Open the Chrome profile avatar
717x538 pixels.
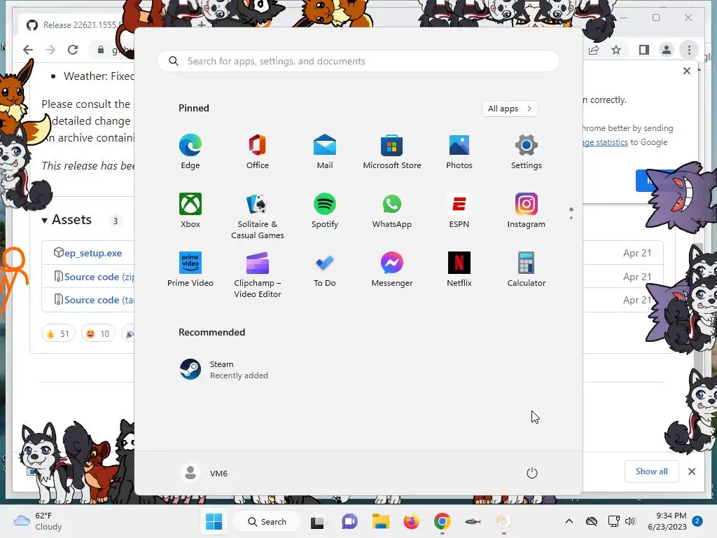point(667,50)
